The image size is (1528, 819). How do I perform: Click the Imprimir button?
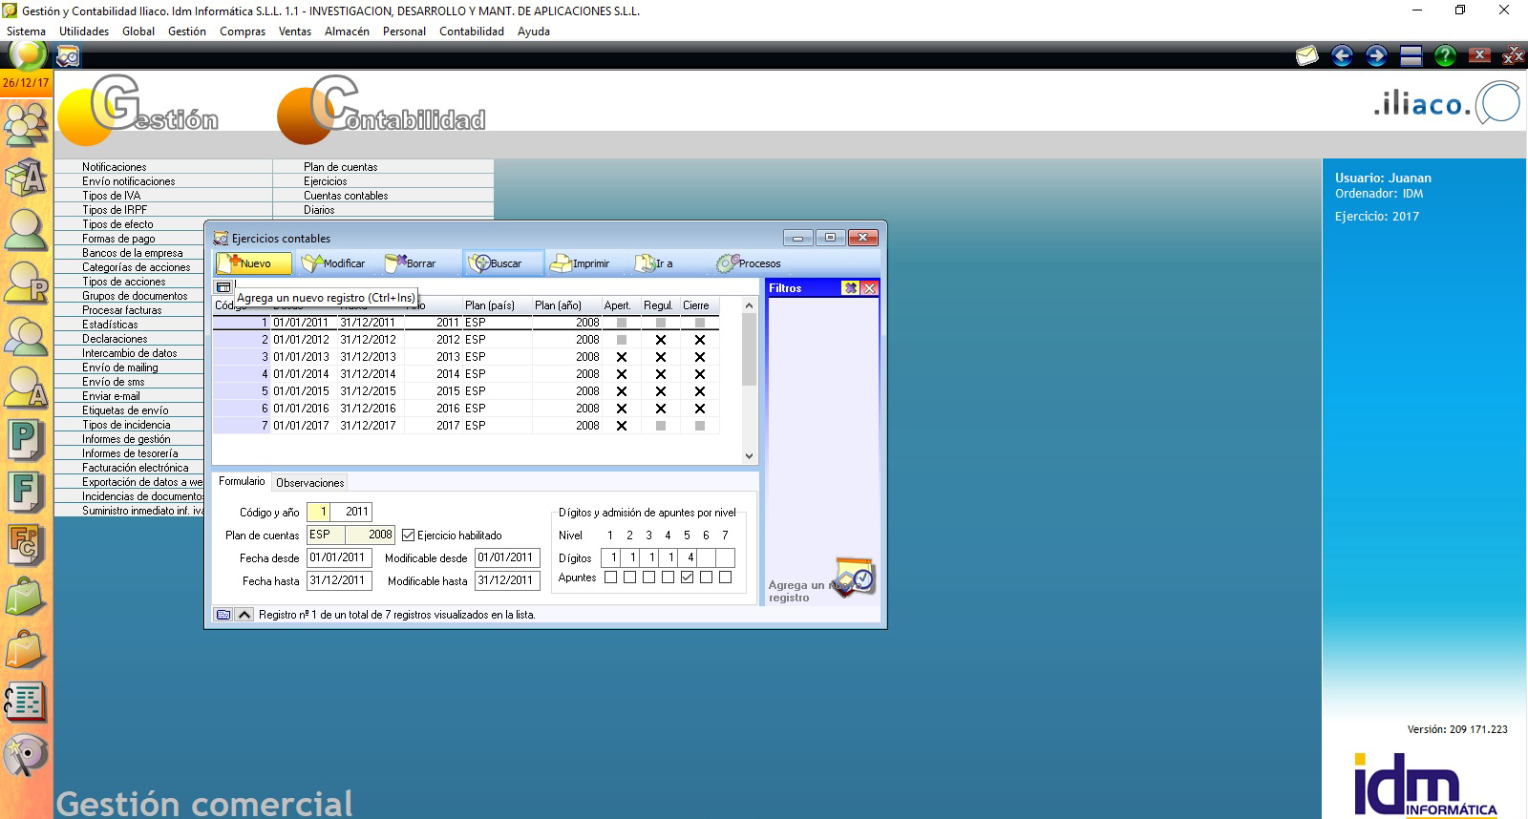[x=581, y=263]
